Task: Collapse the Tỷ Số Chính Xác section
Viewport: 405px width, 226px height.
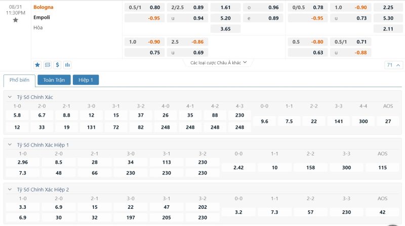Action: pos(10,97)
